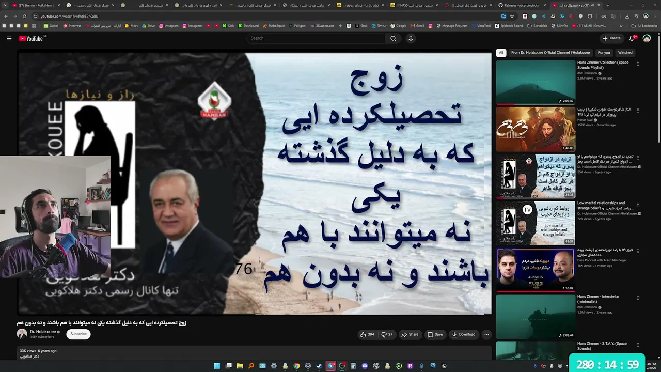Viewport: 661px width, 372px height.
Task: Open options for Low marital relationships video
Action: (638, 205)
